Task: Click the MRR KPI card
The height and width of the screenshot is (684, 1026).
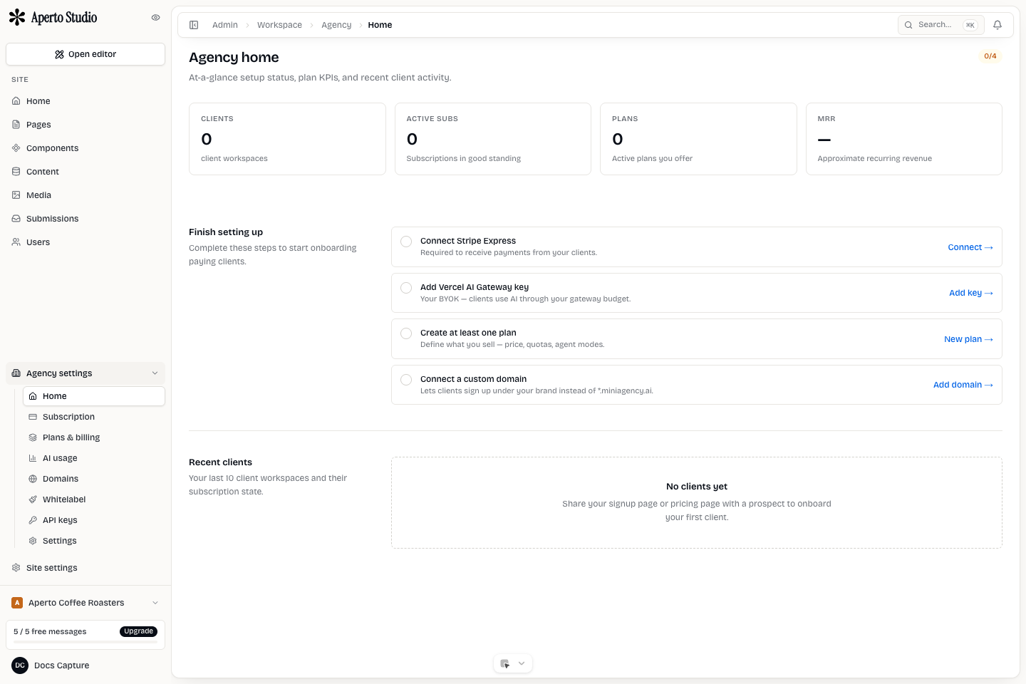Action: click(x=904, y=139)
